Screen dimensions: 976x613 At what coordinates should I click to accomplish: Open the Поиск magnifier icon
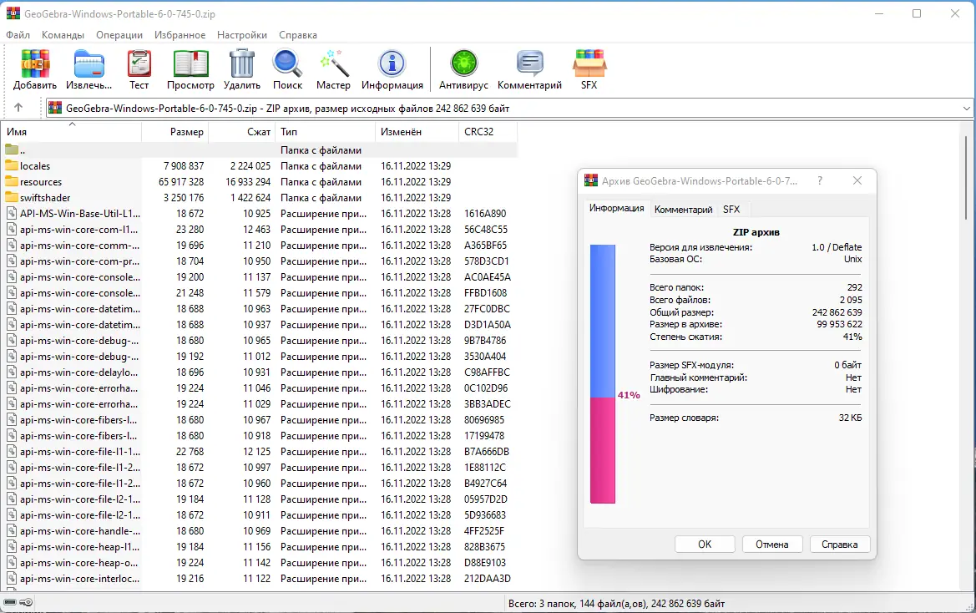pyautogui.click(x=287, y=63)
